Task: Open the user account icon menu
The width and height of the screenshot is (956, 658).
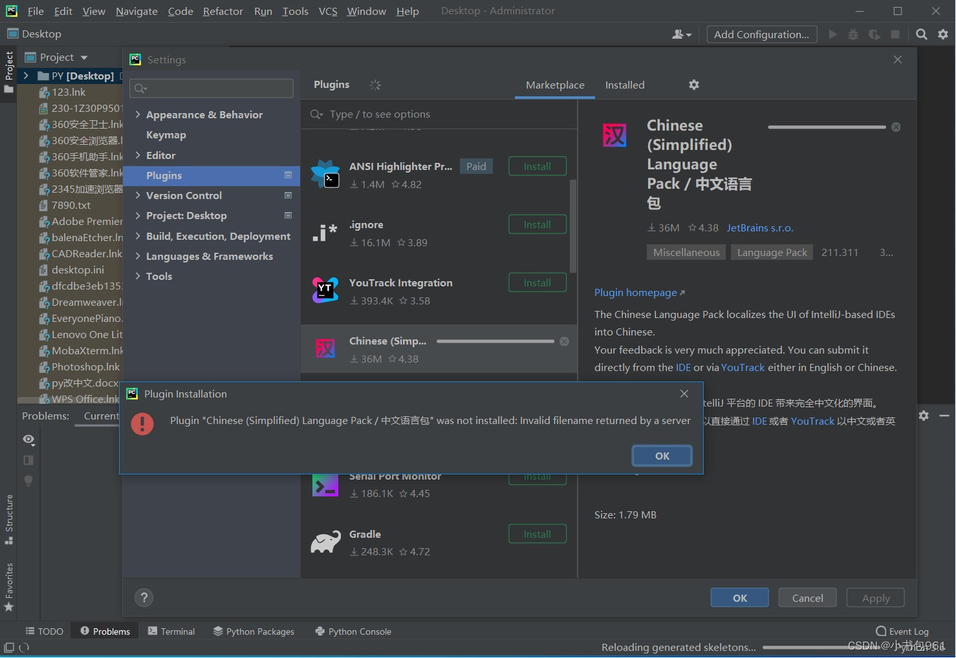Action: pyautogui.click(x=682, y=34)
